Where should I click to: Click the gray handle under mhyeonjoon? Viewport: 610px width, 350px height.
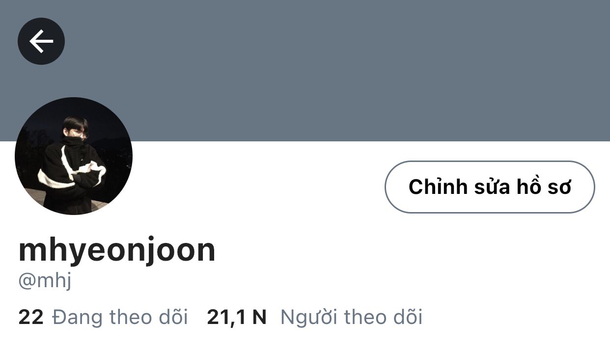[x=45, y=281]
